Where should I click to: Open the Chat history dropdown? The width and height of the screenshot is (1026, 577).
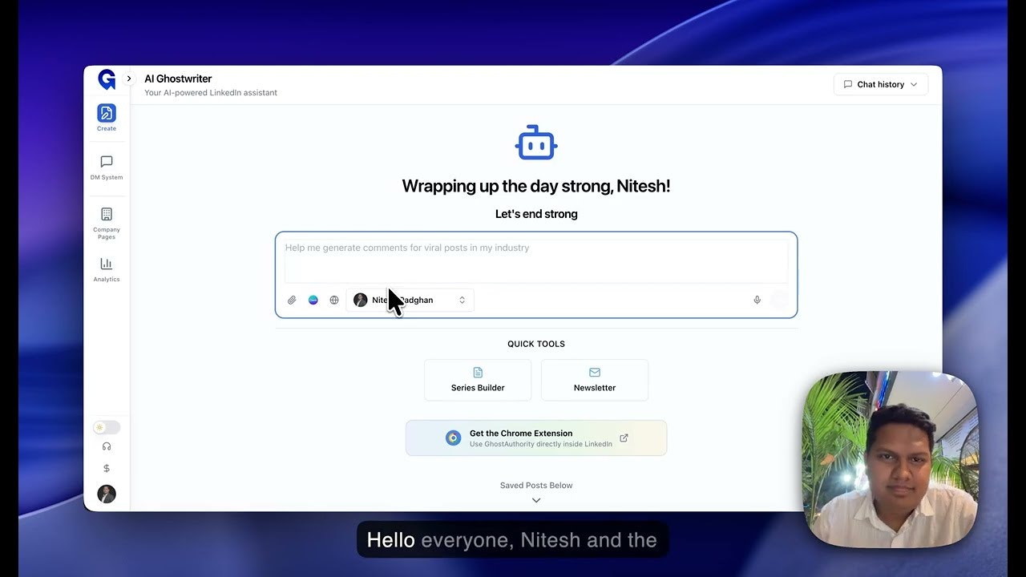[x=881, y=84]
